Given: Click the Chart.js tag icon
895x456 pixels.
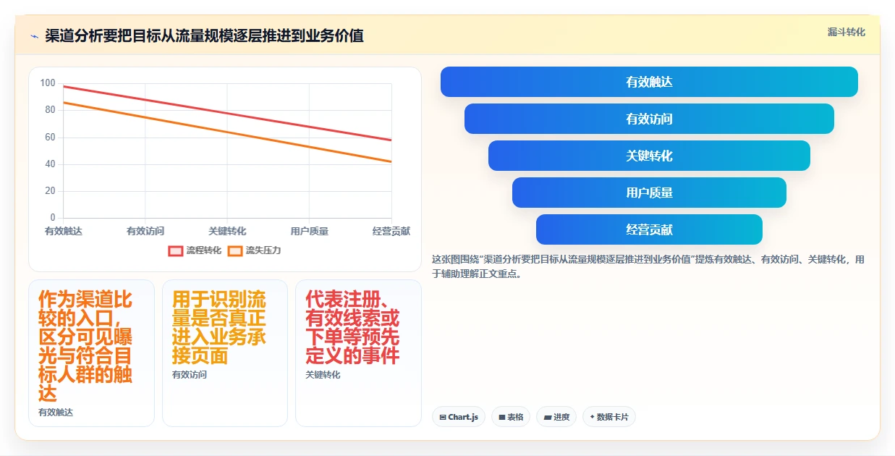Looking at the screenshot, I should pyautogui.click(x=443, y=418).
